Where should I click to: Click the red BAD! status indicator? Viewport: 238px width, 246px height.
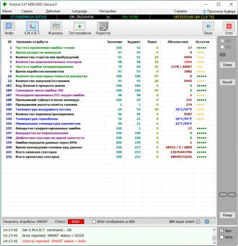(x=76, y=222)
